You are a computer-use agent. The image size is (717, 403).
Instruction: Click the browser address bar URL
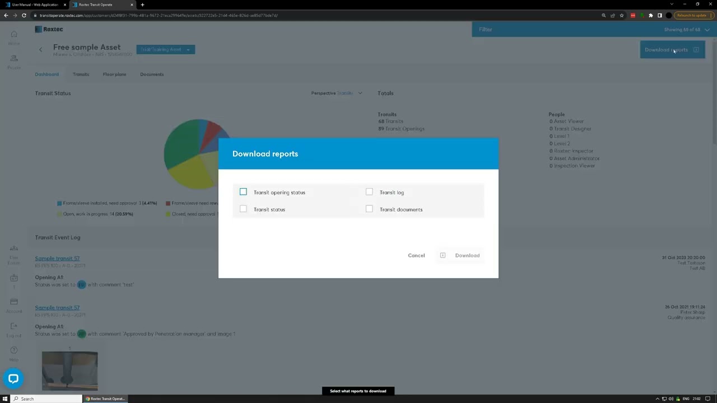tap(159, 15)
